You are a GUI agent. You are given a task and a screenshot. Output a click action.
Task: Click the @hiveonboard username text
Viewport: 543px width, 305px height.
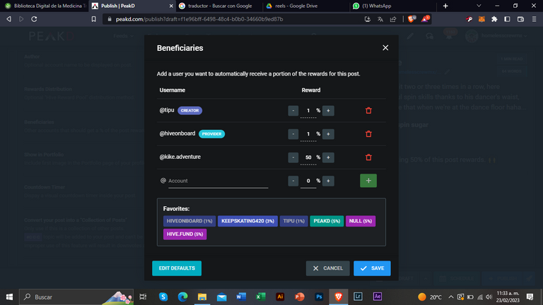coord(177,133)
